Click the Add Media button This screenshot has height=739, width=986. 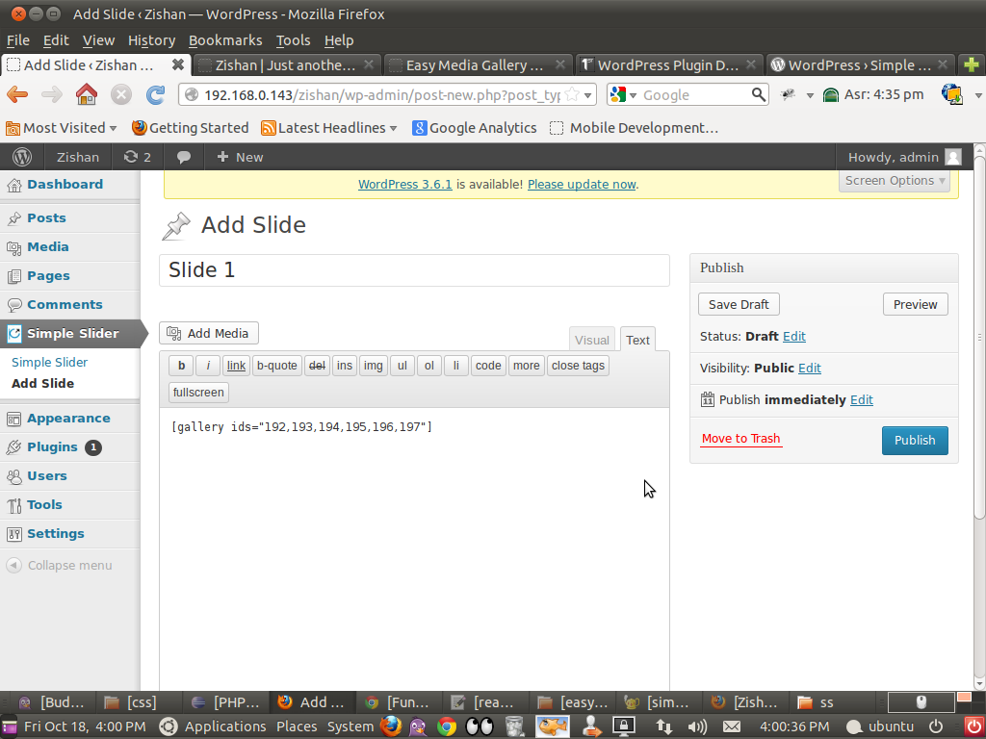[x=209, y=333]
